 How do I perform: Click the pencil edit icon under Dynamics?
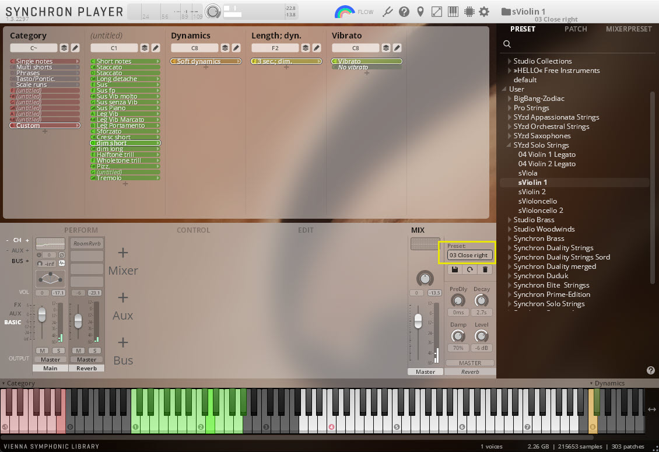(236, 48)
